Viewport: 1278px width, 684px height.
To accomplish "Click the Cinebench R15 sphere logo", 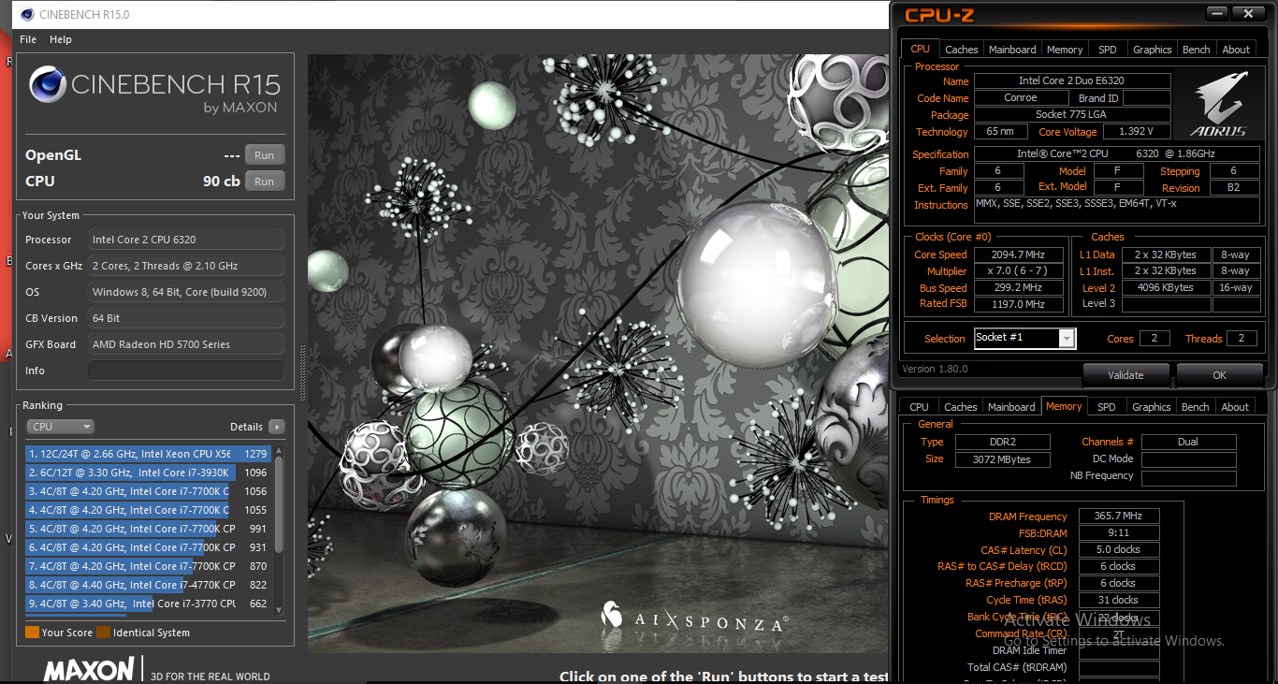I will click(x=47, y=84).
